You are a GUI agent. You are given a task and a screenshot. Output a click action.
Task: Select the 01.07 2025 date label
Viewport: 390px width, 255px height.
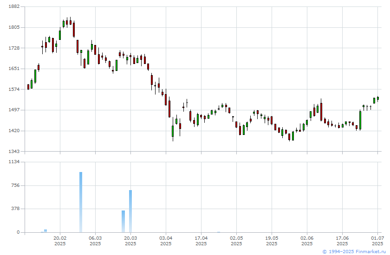pyautogui.click(x=377, y=241)
